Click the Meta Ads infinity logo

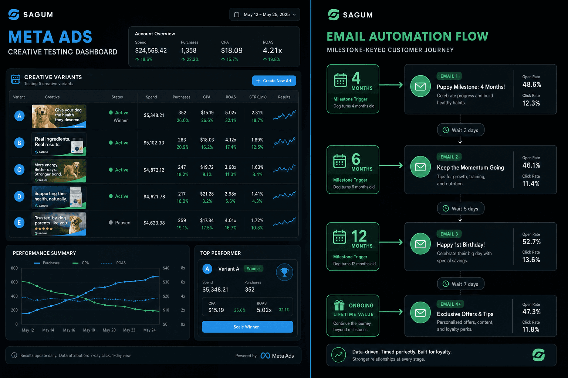click(x=265, y=355)
